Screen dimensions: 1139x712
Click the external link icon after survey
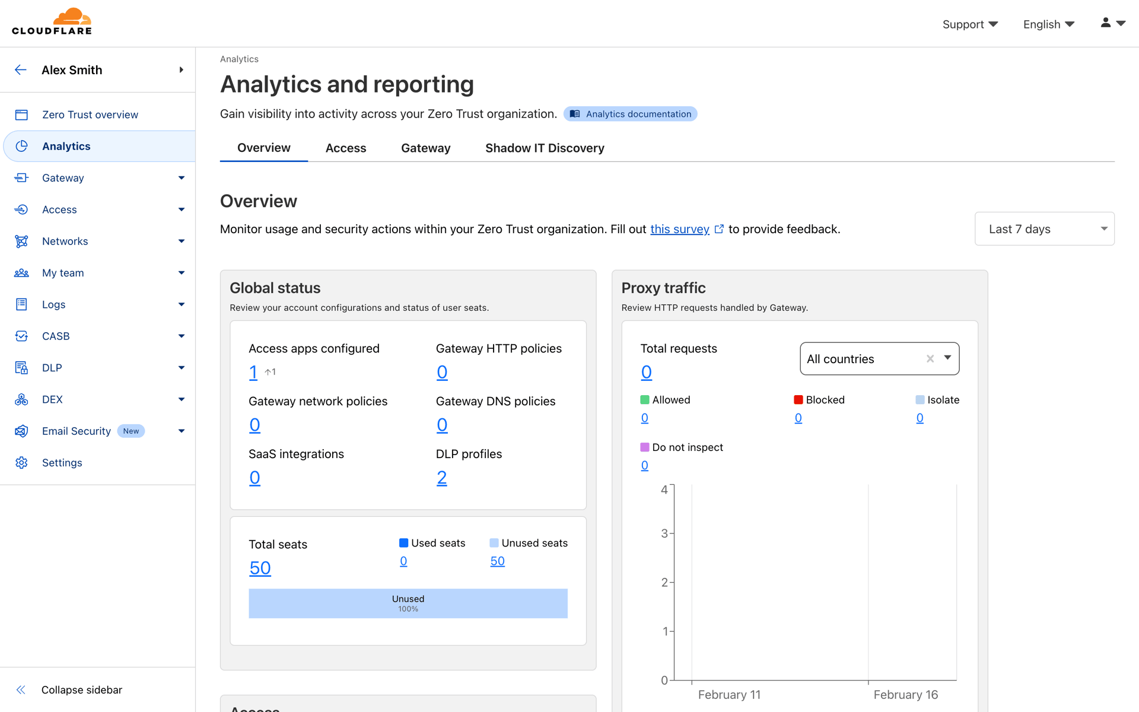[719, 229]
